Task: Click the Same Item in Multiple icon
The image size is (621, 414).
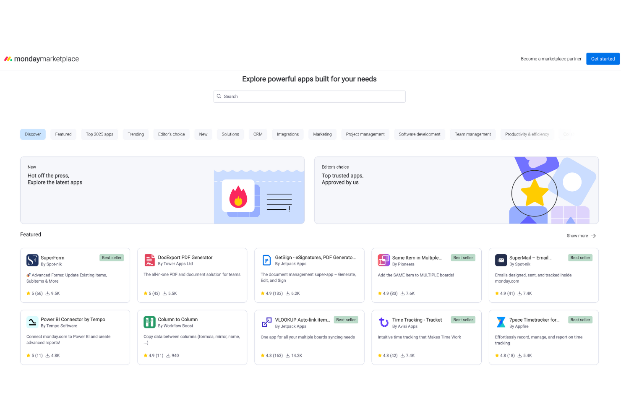Action: 384,260
